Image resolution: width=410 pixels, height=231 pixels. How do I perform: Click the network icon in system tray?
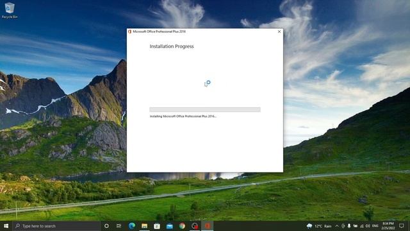[x=361, y=226]
